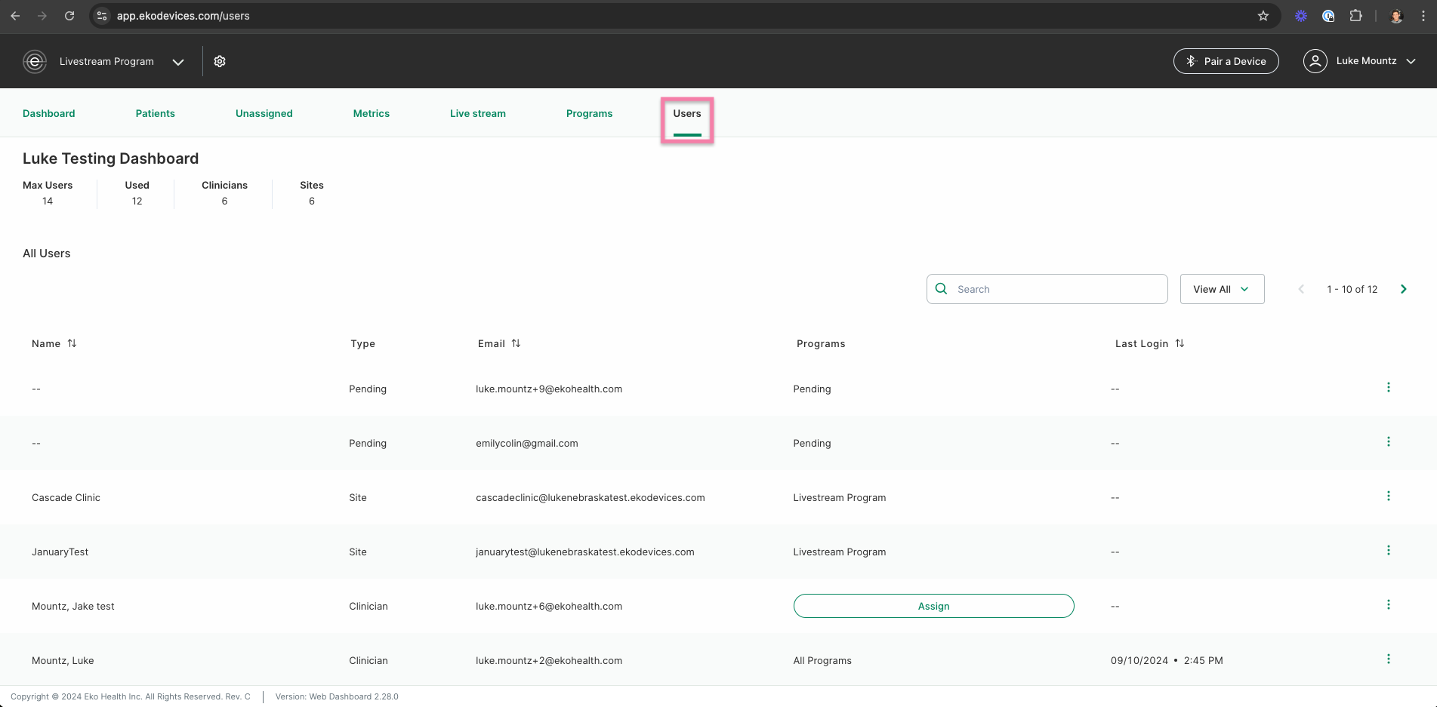Sort users by Name column arrows
The width and height of the screenshot is (1437, 707).
pos(72,343)
